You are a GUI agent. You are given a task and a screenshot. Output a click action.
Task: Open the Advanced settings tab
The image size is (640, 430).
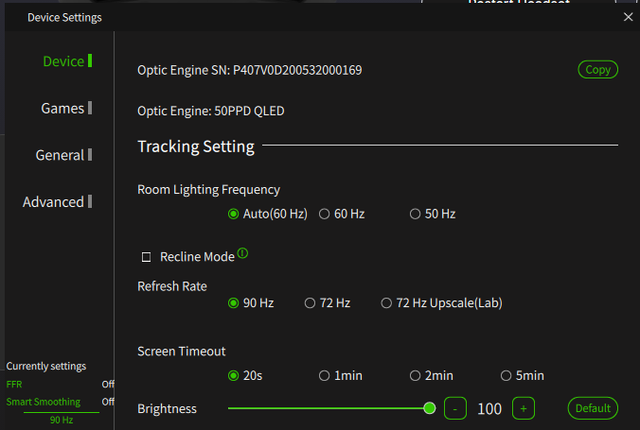53,201
